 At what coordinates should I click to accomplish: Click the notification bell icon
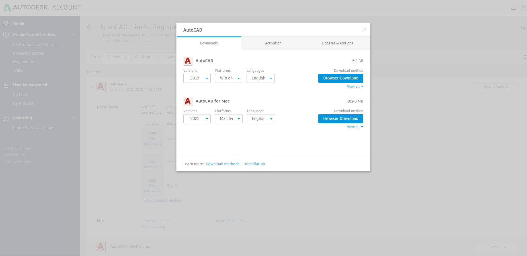(513, 8)
